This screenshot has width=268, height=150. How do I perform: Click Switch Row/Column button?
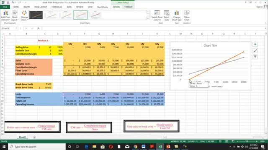[x=157, y=16]
